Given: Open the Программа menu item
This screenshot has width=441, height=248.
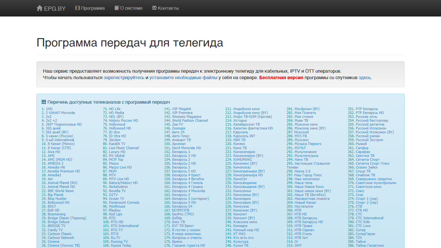Looking at the screenshot, I should point(90,8).
